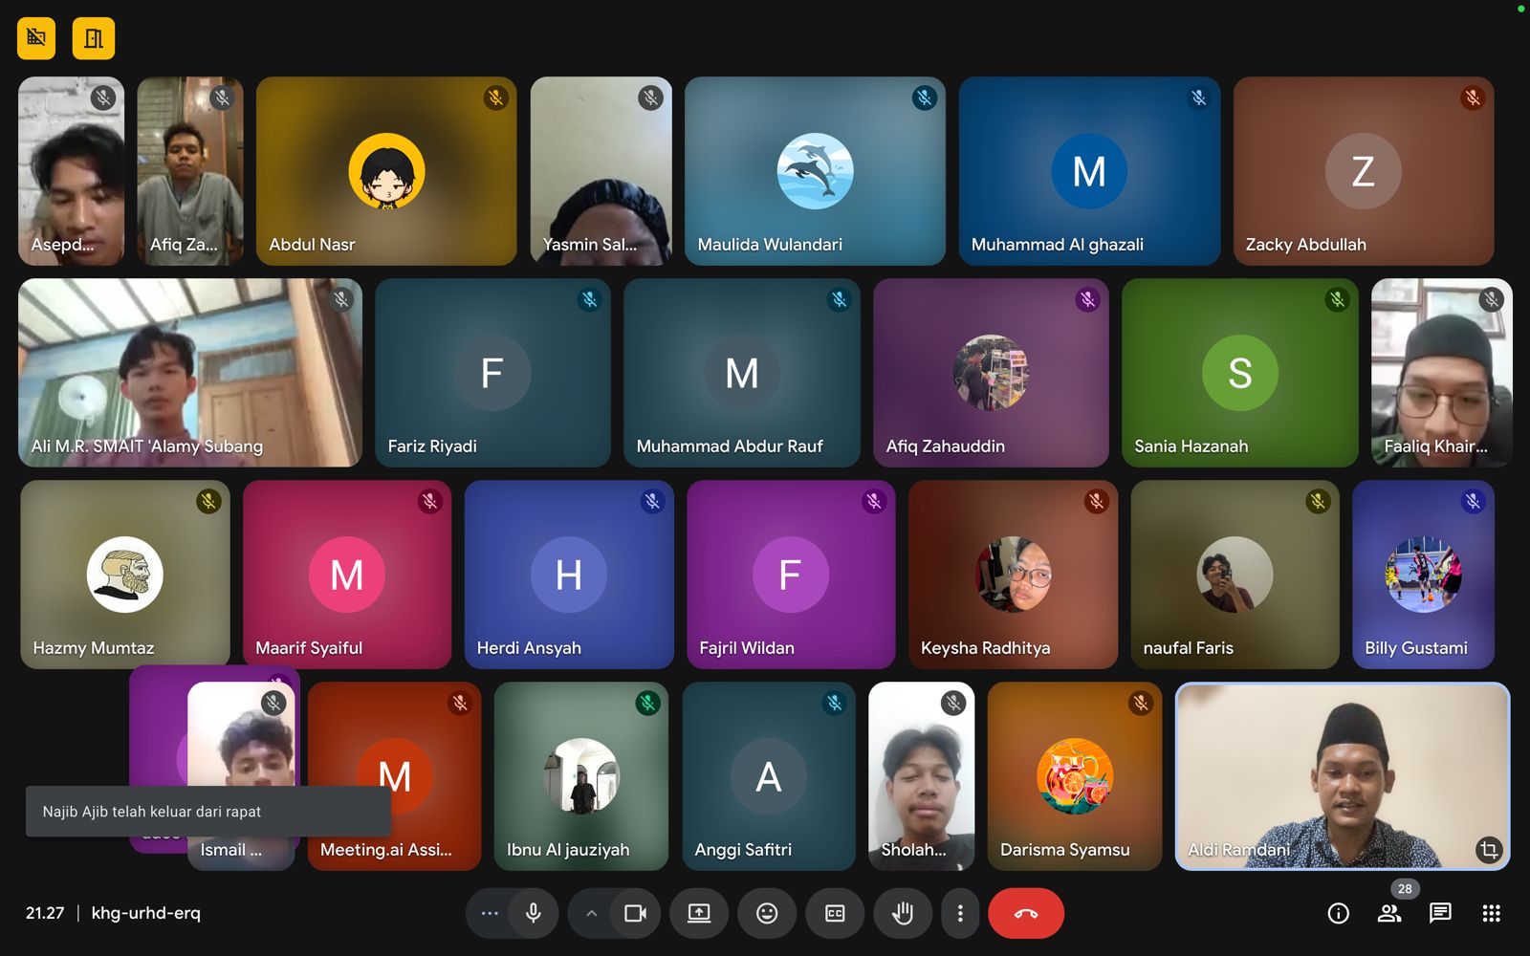Select Maulida Wulandari's participant tile
Image resolution: width=1530 pixels, height=956 pixels.
[x=815, y=171]
